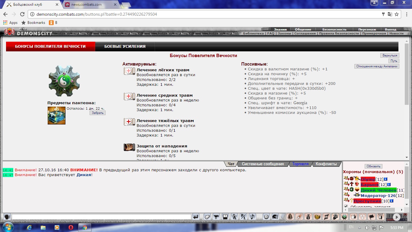
Task: Select the Системные сообщения tab
Action: pyautogui.click(x=263, y=164)
